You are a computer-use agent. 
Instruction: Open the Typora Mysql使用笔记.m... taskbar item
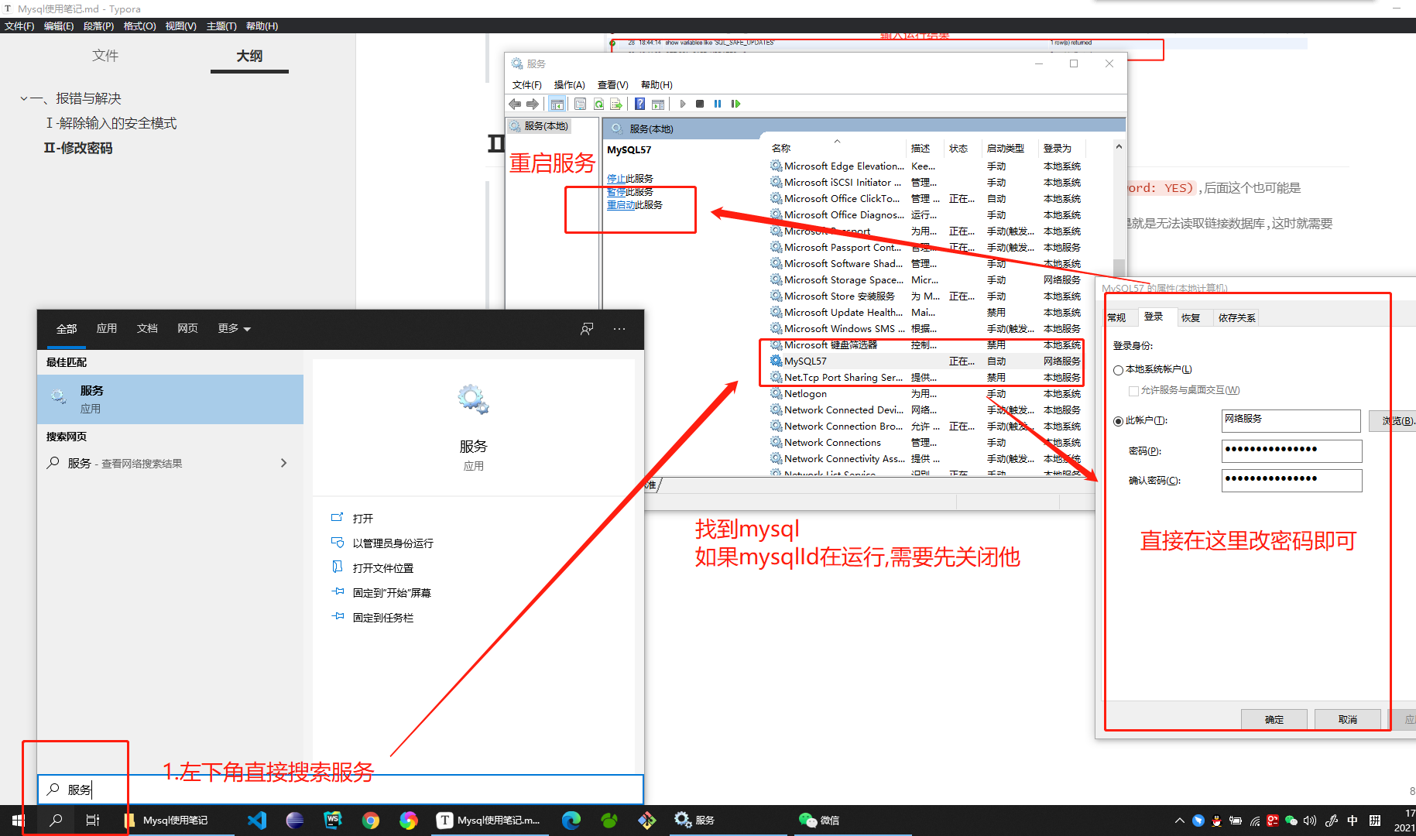point(489,821)
